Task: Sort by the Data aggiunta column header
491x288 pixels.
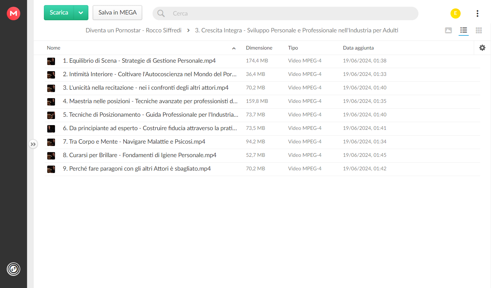Action: point(358,48)
